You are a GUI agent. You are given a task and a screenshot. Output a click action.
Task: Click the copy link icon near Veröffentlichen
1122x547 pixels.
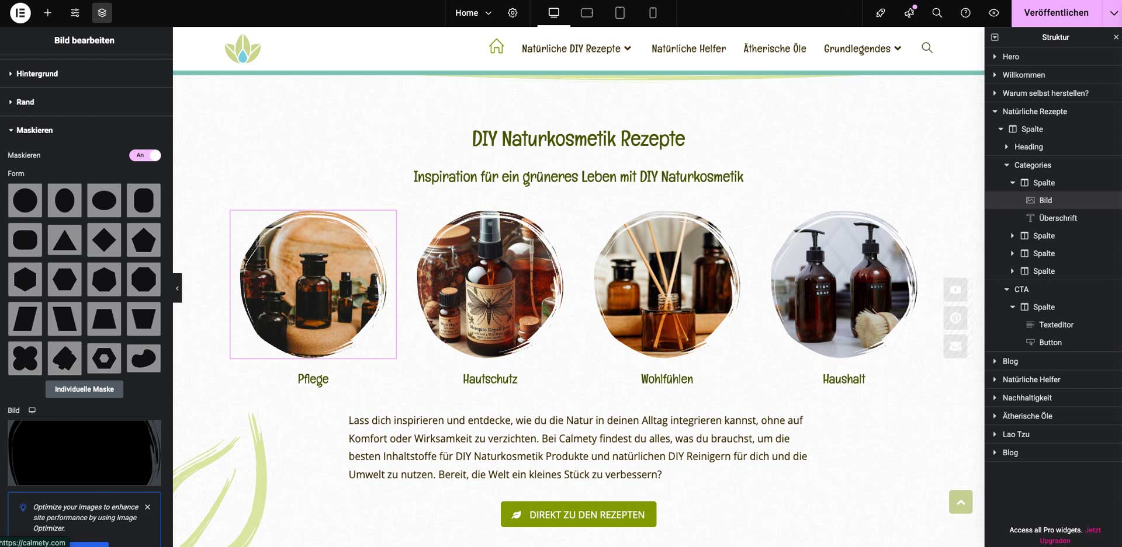pyautogui.click(x=881, y=12)
